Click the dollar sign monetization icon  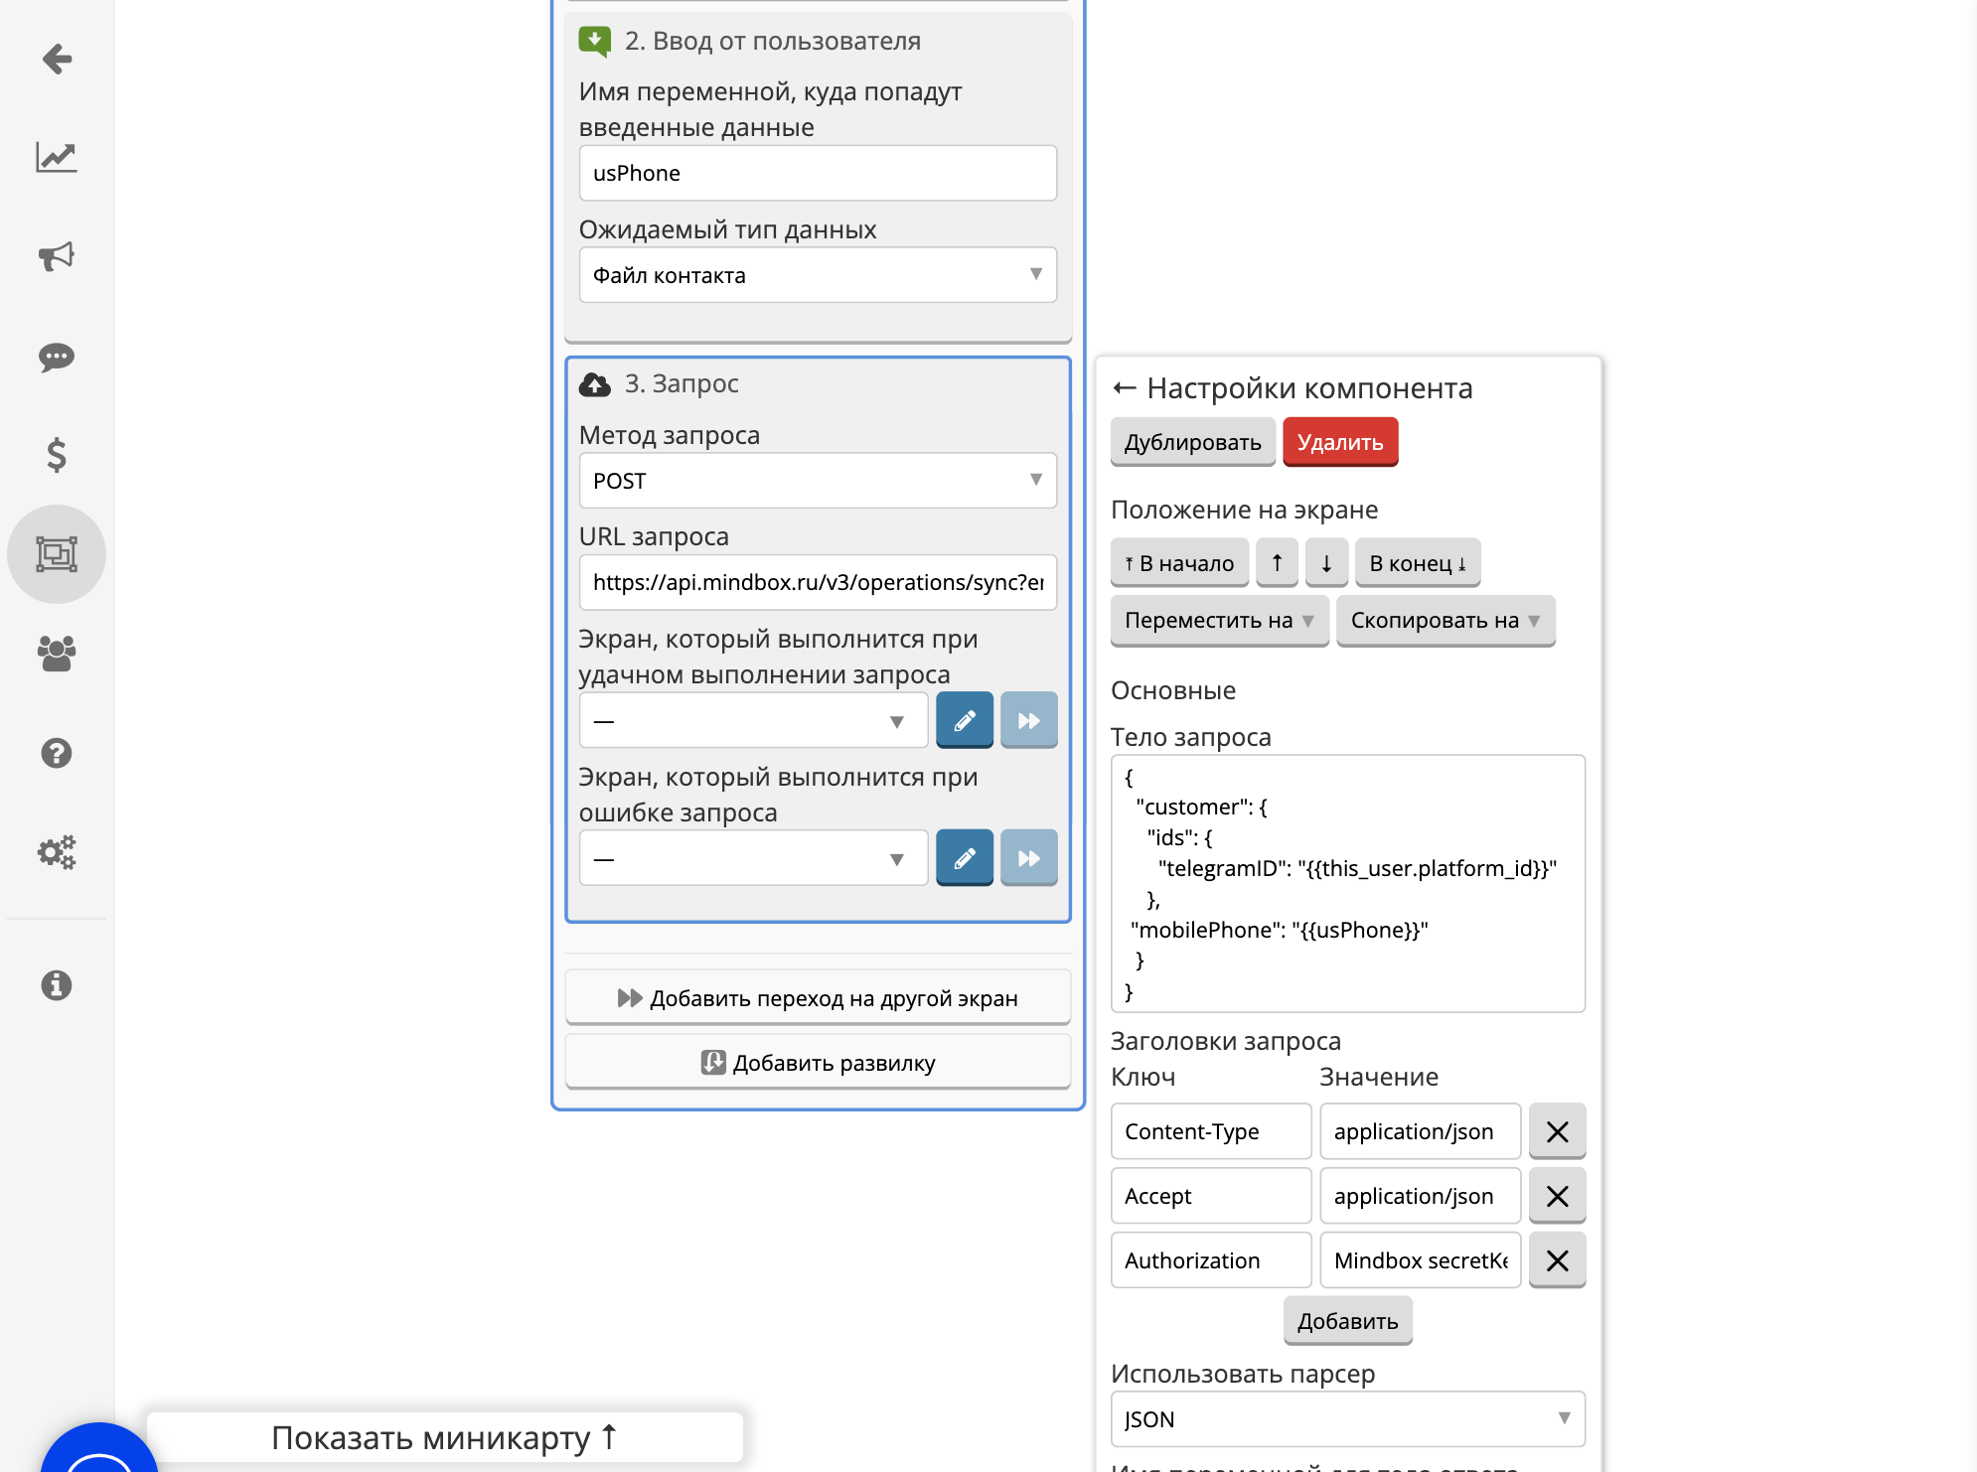click(x=56, y=455)
